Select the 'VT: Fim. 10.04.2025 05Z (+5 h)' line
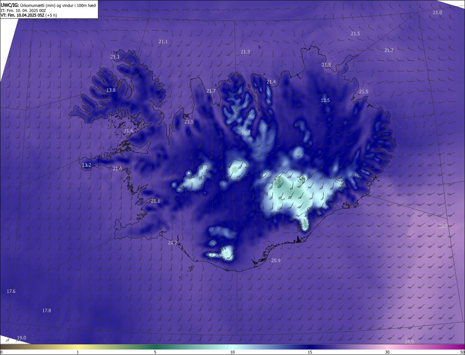Viewport: 465px width, 355px height. tap(29, 15)
